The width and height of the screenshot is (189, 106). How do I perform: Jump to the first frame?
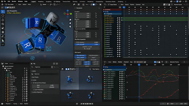pos(81,104)
